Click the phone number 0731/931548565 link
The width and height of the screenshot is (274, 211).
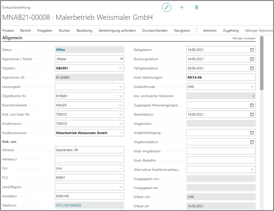68,205
